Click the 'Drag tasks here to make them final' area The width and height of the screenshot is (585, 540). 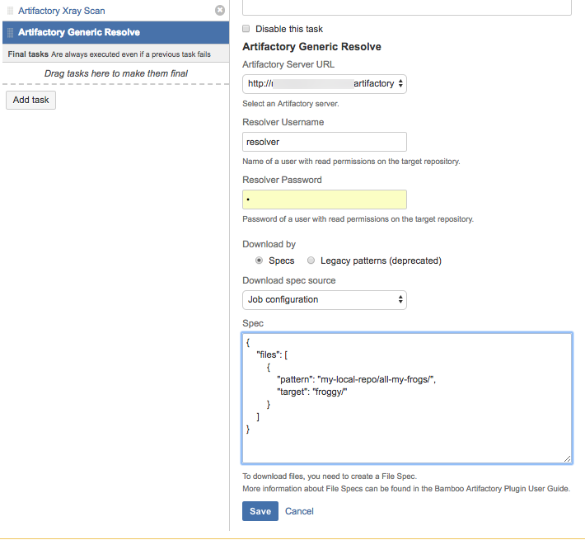(115, 73)
